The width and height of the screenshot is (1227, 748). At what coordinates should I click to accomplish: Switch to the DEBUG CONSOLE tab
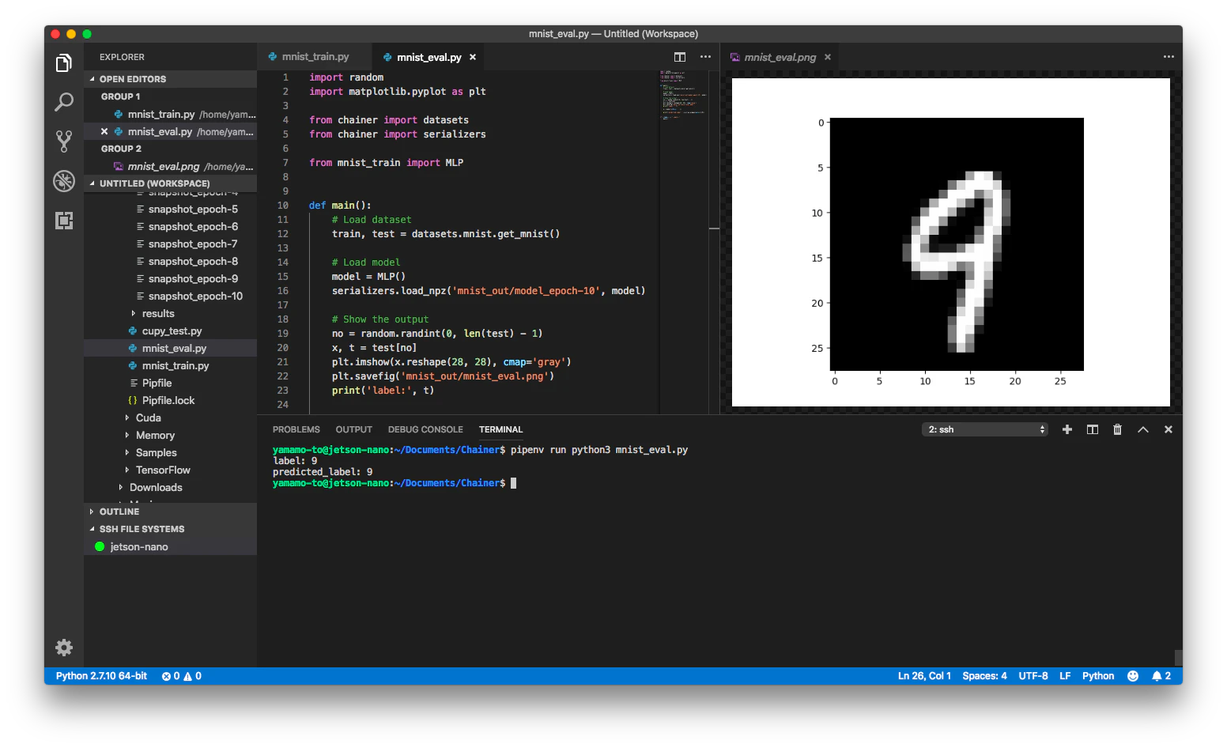pos(425,429)
